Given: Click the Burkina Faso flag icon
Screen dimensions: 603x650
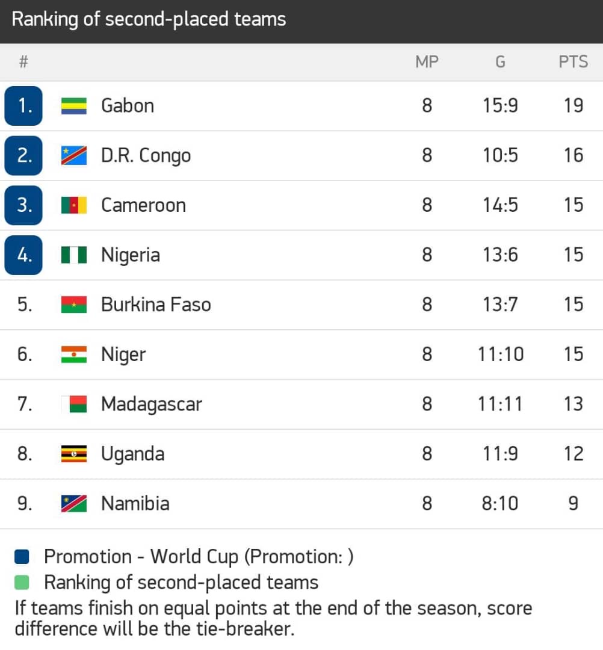Looking at the screenshot, I should coord(74,305).
